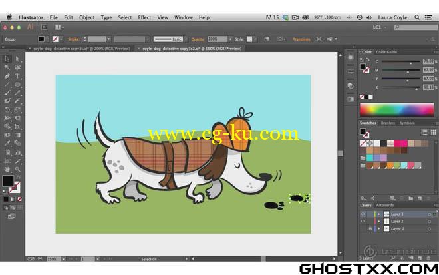
Task: Pick a color from the spectrum bar
Action: tap(397, 109)
